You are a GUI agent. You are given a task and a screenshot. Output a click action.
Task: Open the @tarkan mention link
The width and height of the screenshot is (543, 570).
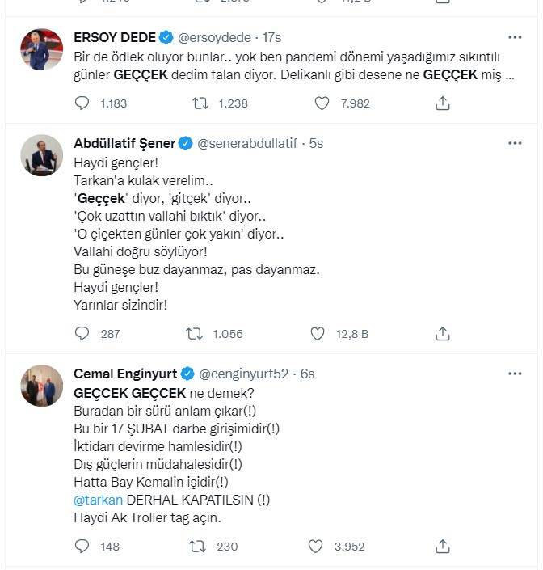[95, 500]
